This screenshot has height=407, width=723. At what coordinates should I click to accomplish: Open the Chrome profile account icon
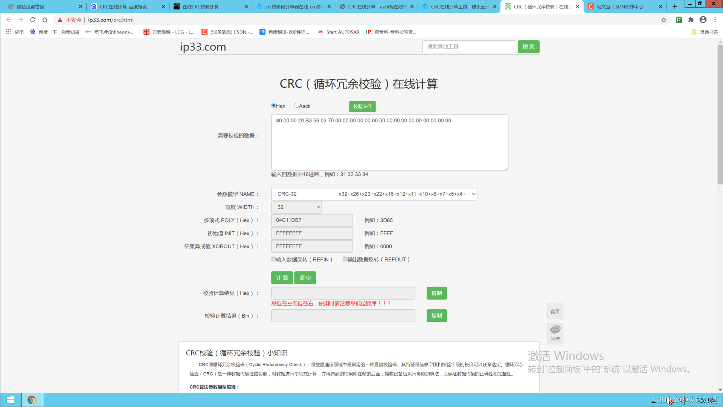tap(703, 20)
